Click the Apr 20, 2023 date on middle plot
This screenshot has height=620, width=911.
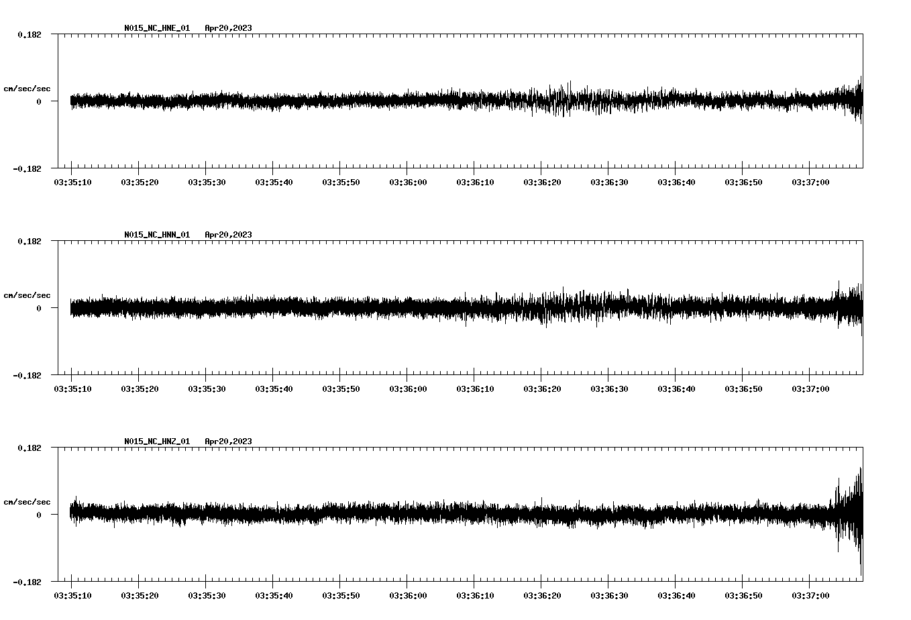click(x=229, y=236)
